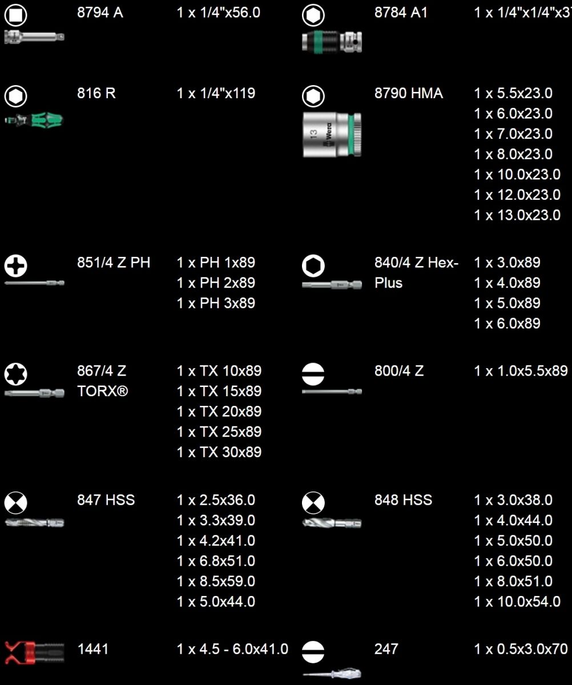572x685 pixels.
Task: Click the TORX star icon
Action: pyautogui.click(x=16, y=374)
